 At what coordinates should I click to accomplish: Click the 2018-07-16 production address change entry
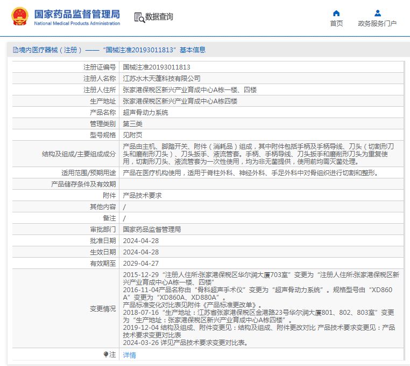pos(258,316)
